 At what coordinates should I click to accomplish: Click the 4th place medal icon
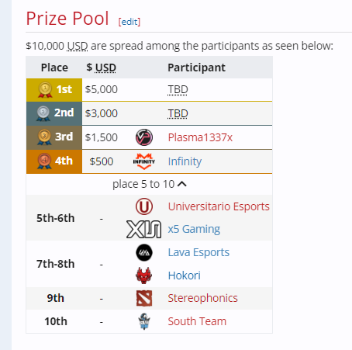[x=44, y=161]
